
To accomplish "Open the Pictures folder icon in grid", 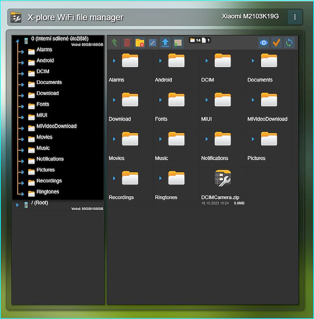I will [269, 139].
